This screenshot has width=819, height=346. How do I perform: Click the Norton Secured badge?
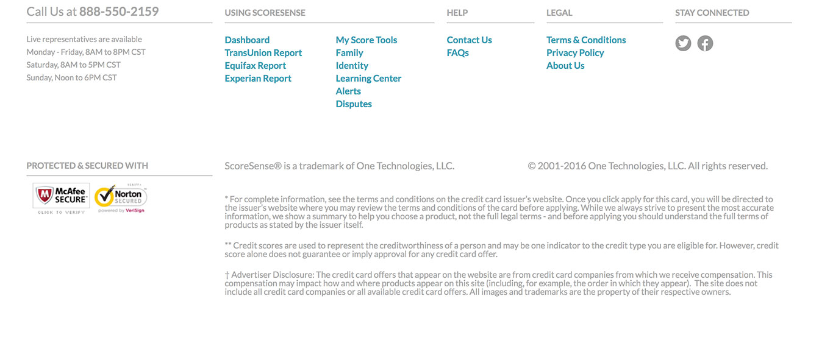click(121, 198)
